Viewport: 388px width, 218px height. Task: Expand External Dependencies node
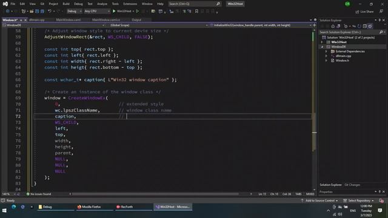(x=326, y=51)
